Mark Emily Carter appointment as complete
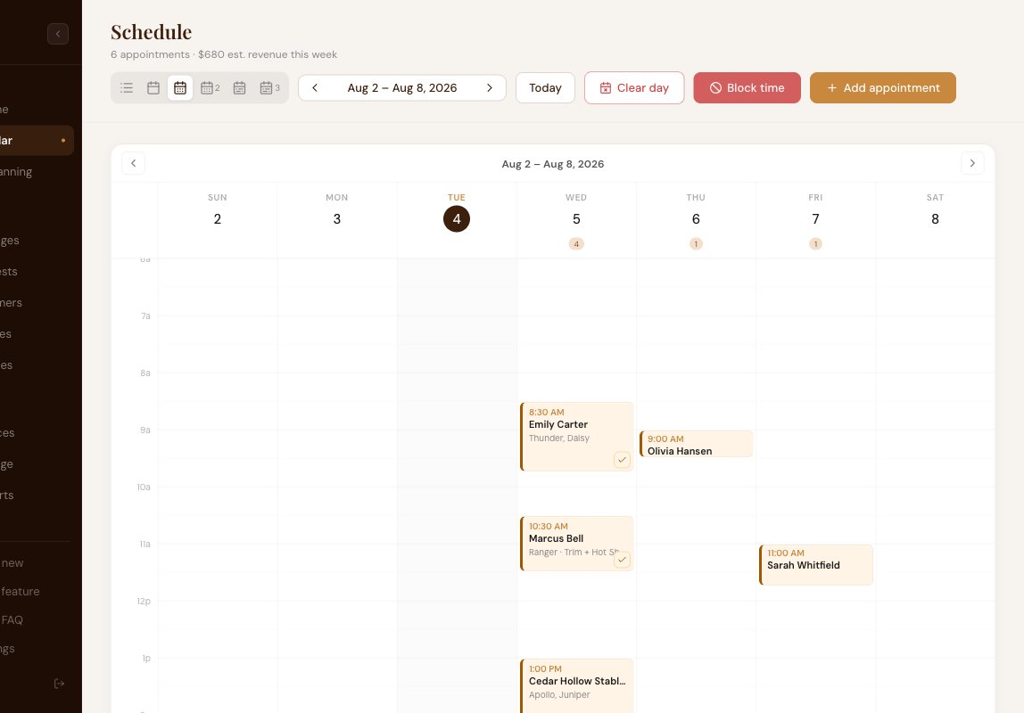 [x=623, y=460]
